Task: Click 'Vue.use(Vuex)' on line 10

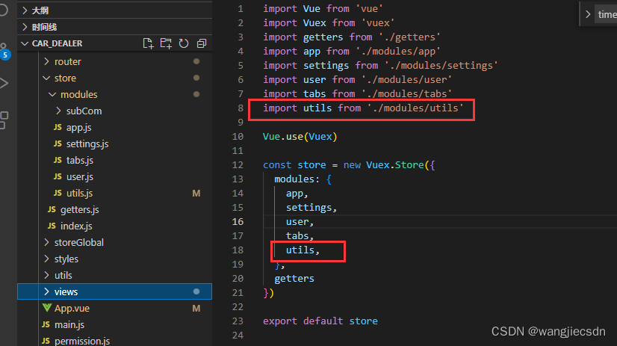Action: click(300, 137)
